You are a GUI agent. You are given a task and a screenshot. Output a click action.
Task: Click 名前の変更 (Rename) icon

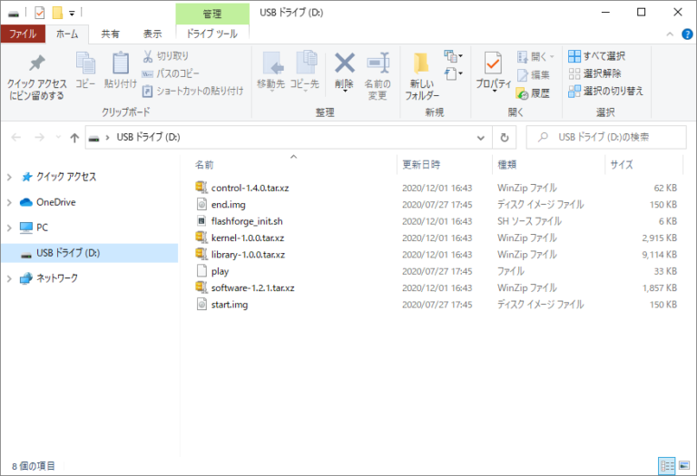(378, 63)
